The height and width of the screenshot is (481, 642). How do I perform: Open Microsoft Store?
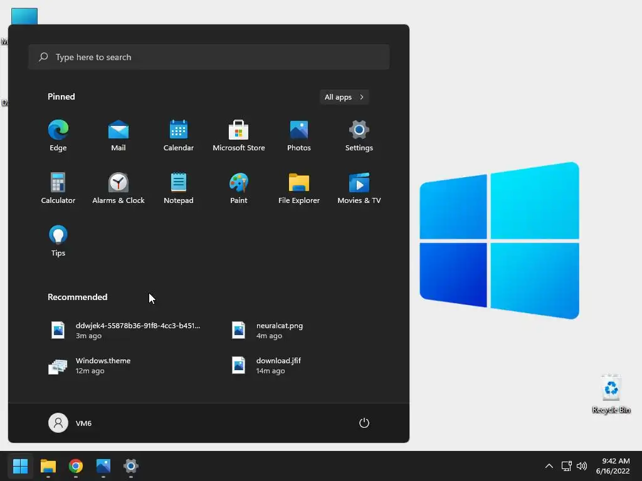[x=239, y=136]
